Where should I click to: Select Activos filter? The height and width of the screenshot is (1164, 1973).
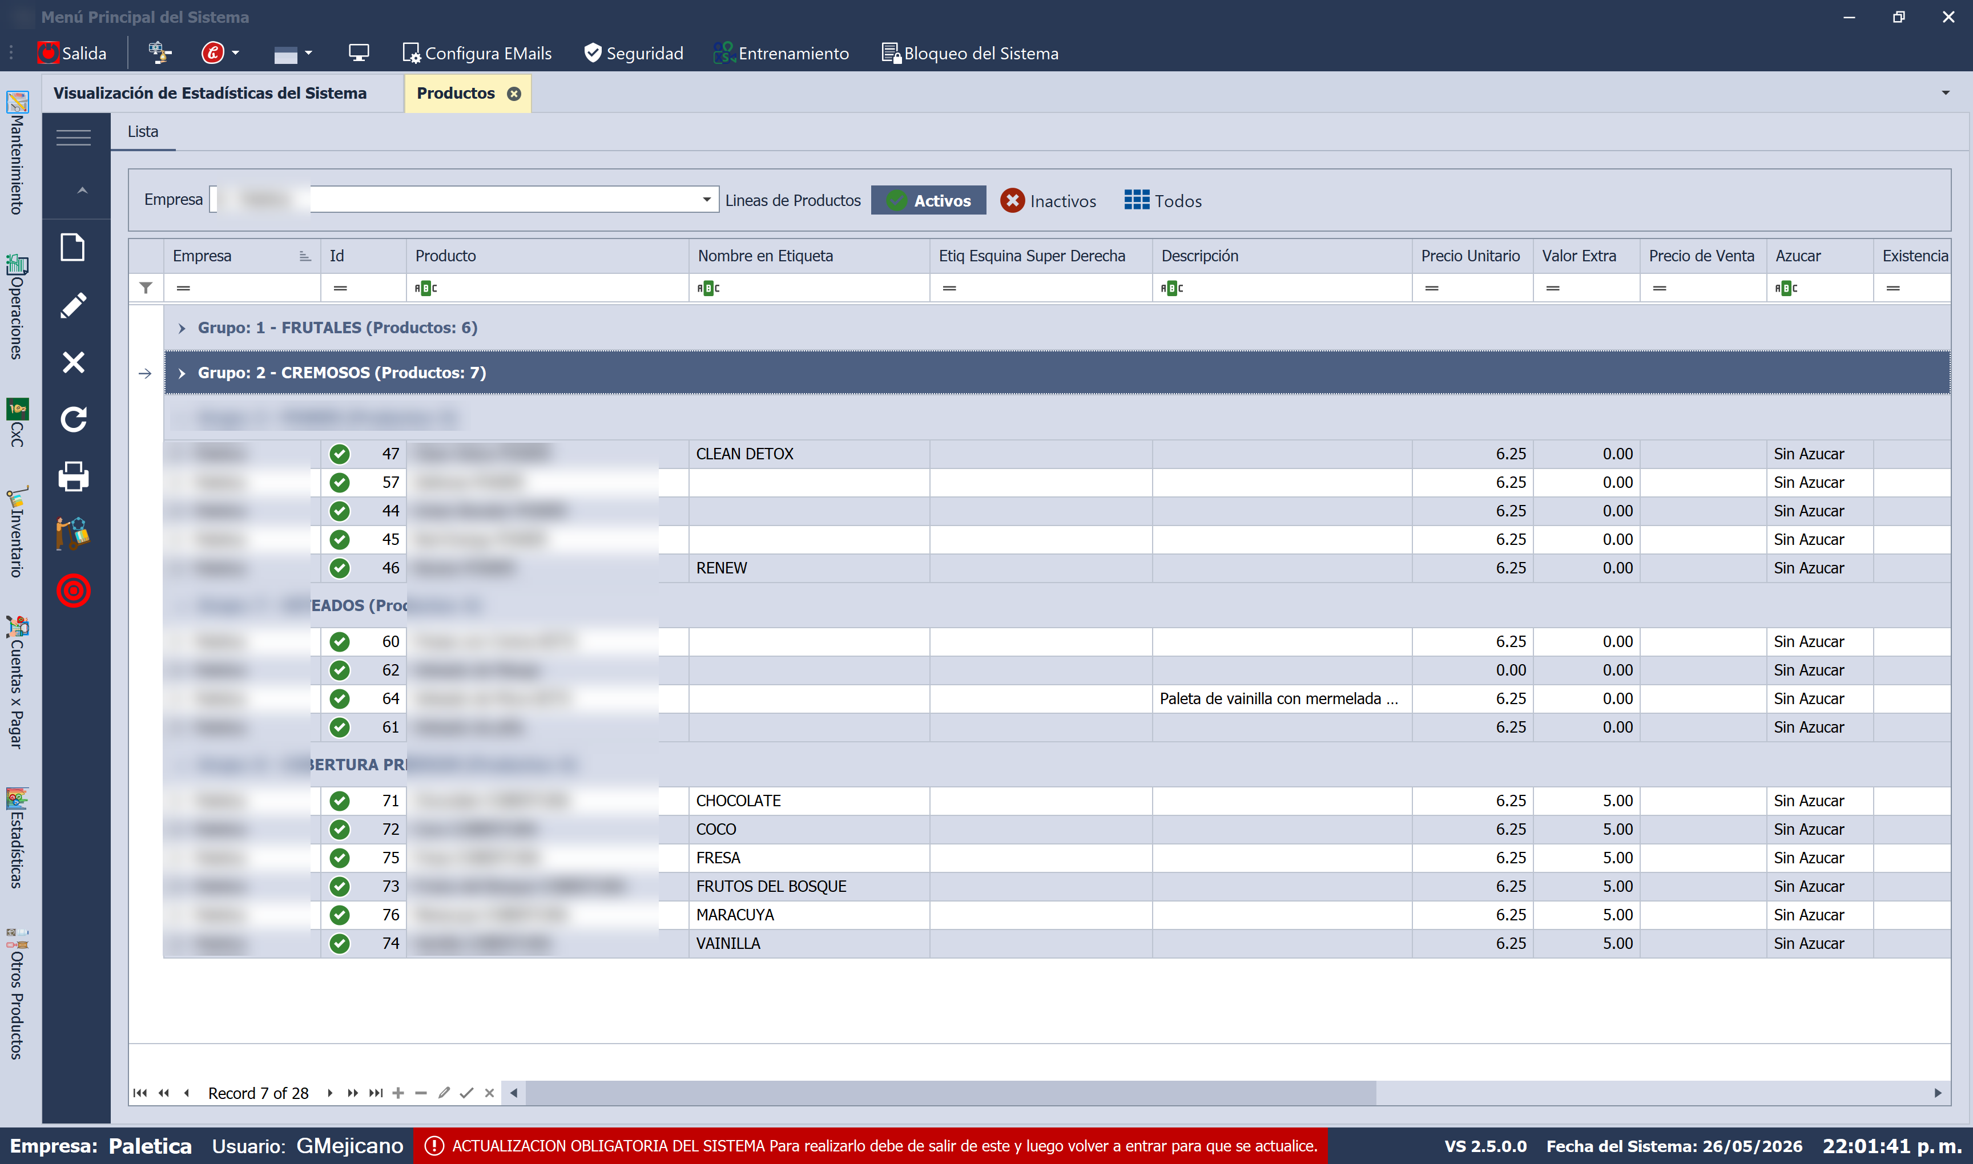point(928,201)
